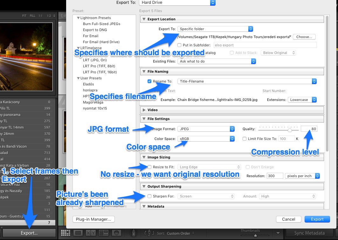Viewport: 338px width, 240px height.
Task: Set Navigator zoom to FIT
Action: click(x=24, y=16)
